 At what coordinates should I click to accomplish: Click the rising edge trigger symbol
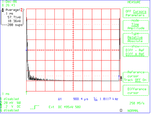[35, 107]
